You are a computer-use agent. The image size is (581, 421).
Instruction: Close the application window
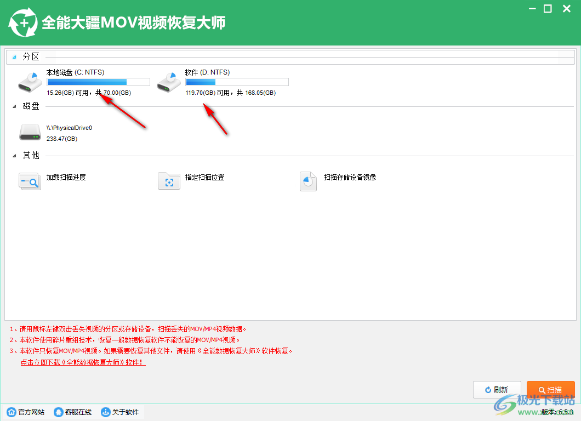click(x=567, y=9)
